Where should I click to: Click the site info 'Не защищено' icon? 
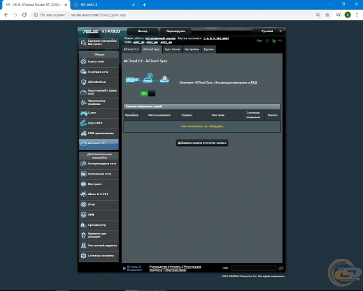click(x=36, y=15)
